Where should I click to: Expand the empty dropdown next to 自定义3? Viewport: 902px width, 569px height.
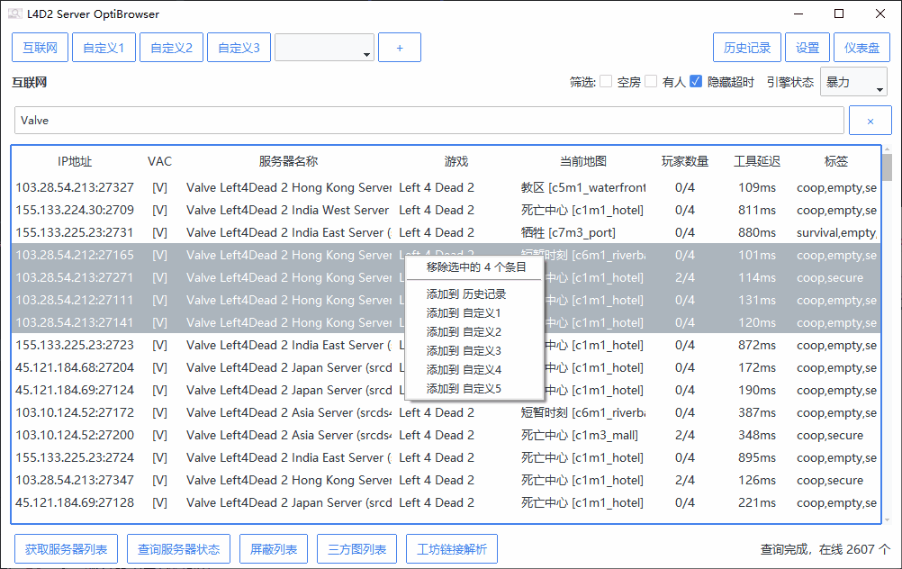click(324, 48)
